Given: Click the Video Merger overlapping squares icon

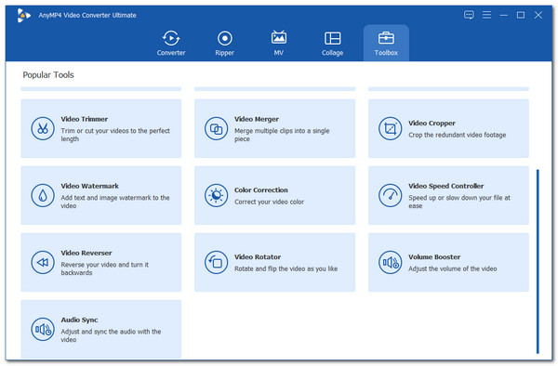Looking at the screenshot, I should [x=216, y=128].
